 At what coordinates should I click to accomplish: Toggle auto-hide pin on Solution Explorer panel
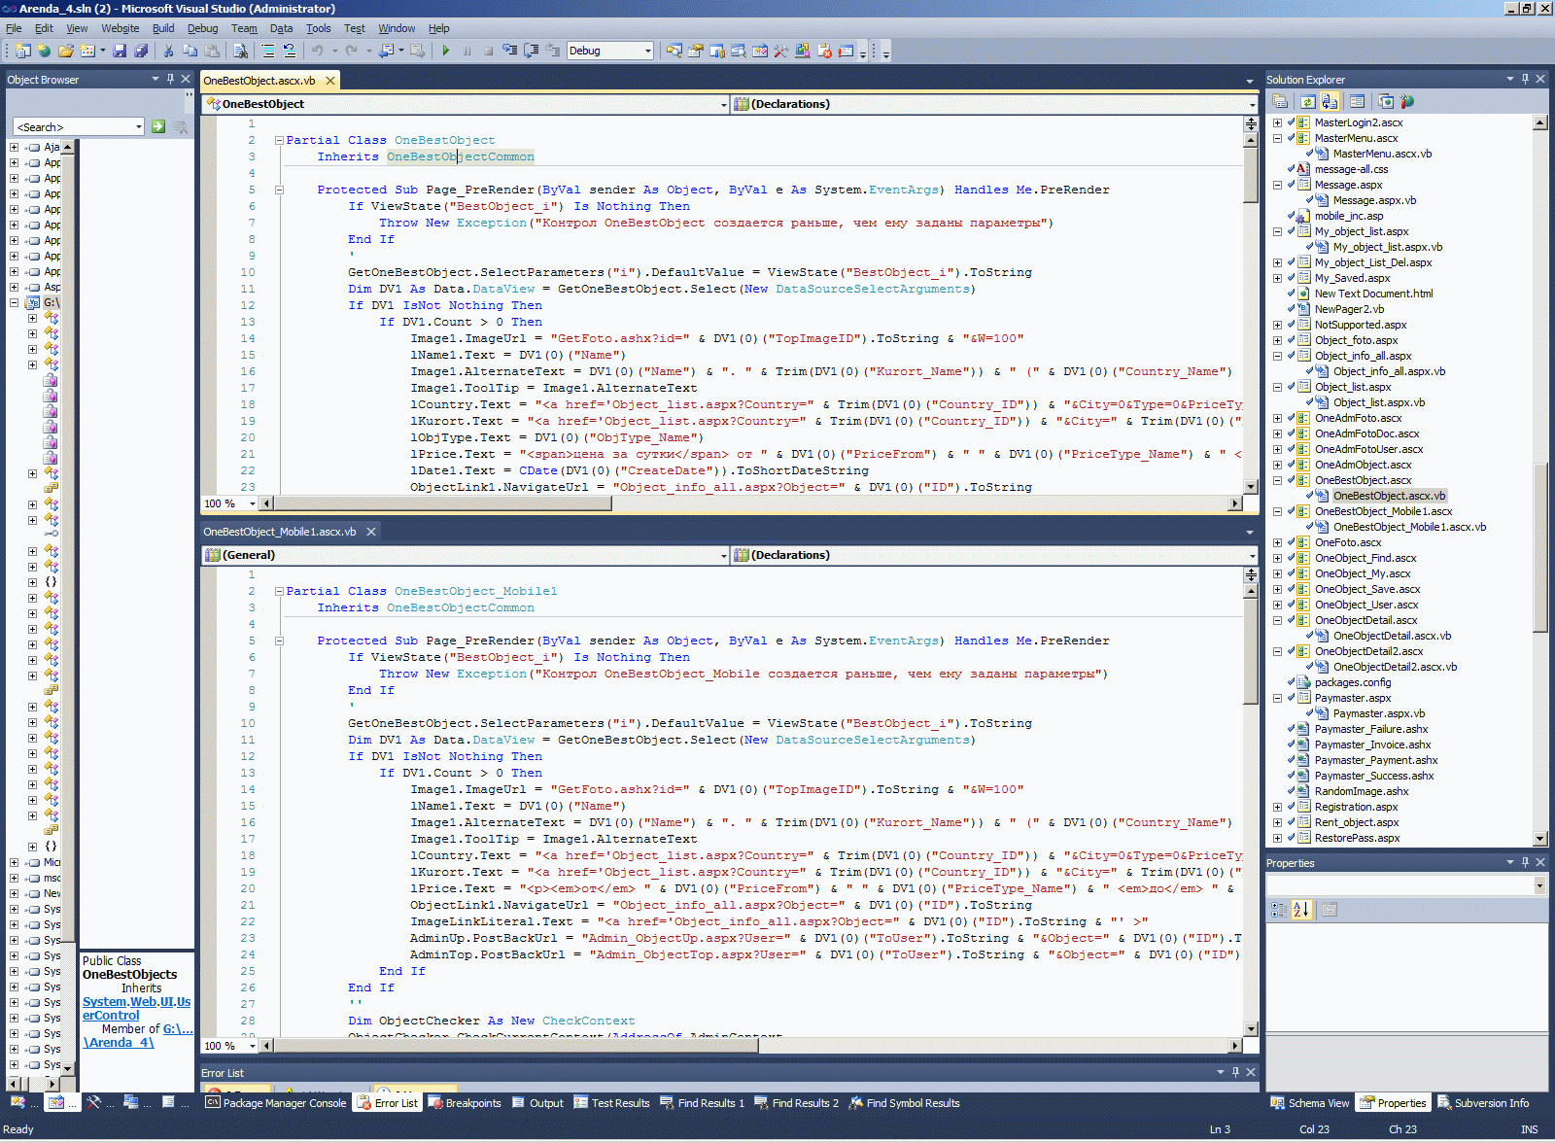pyautogui.click(x=1525, y=80)
